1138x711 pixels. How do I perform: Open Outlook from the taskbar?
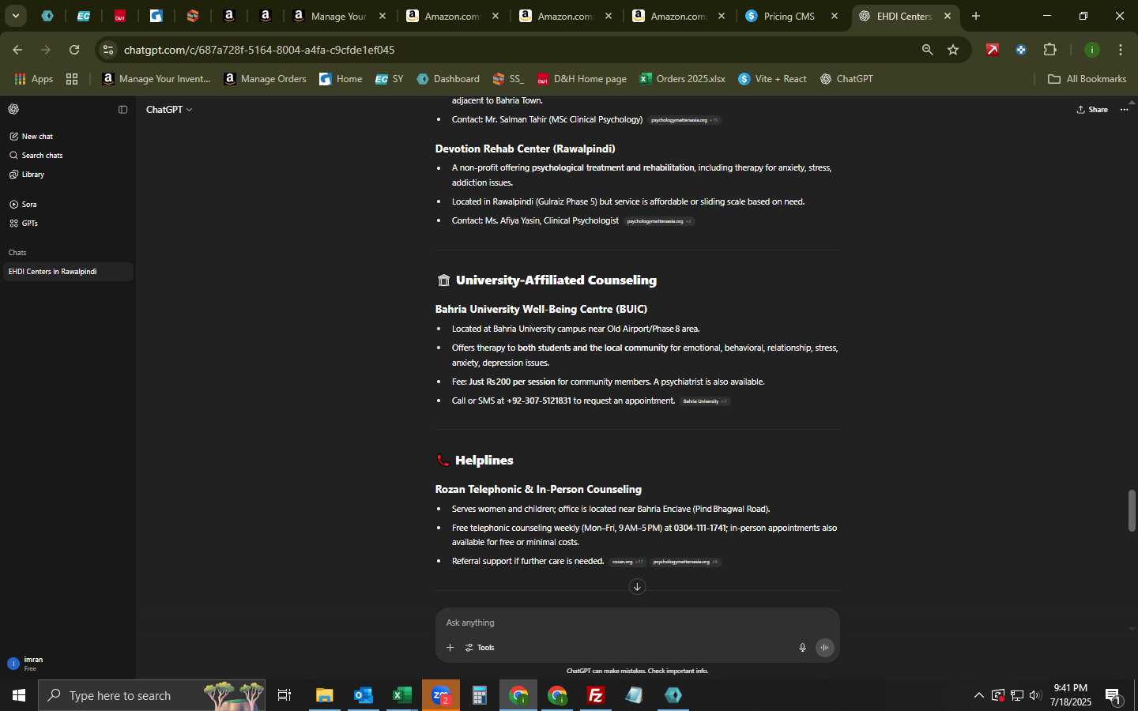pos(363,695)
